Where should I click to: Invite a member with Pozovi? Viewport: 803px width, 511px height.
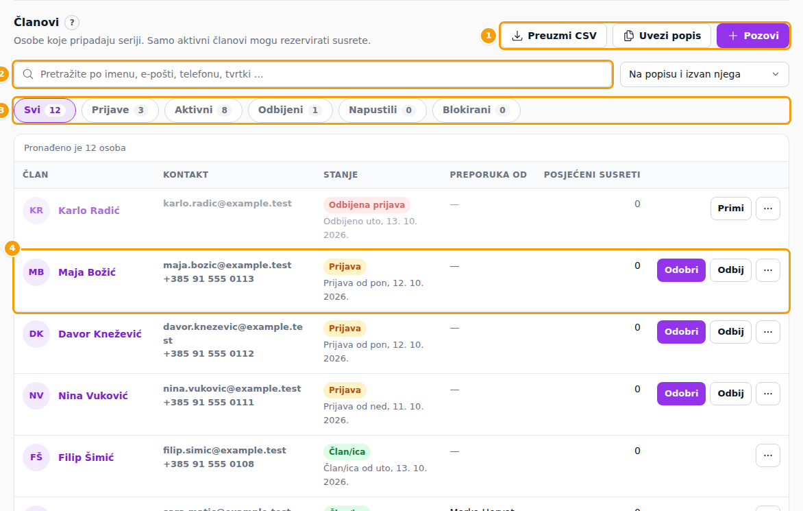coord(753,36)
